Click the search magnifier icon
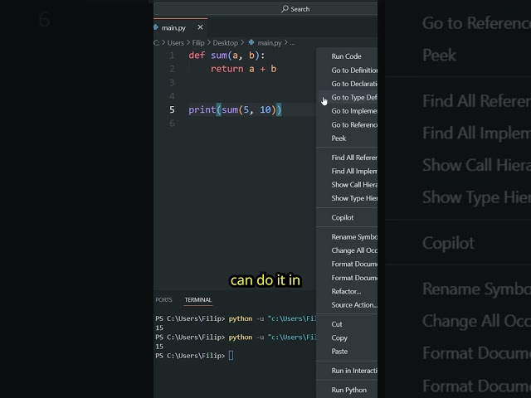 click(285, 9)
